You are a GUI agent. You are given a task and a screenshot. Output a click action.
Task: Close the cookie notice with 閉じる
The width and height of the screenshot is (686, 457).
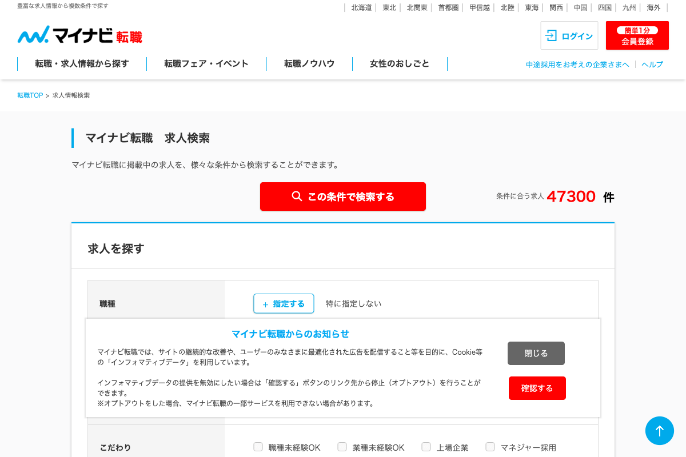point(536,354)
